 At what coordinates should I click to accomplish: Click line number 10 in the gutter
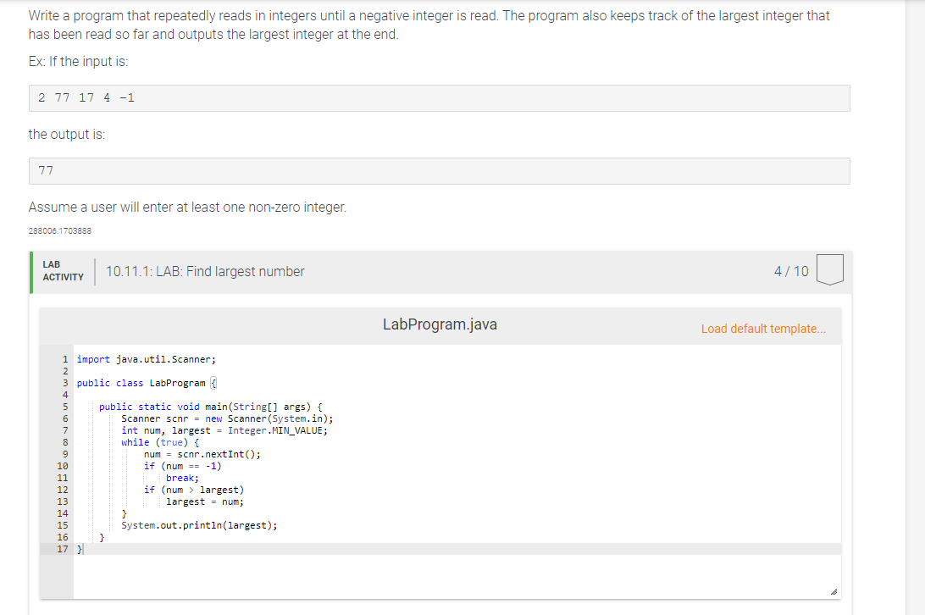pos(64,465)
